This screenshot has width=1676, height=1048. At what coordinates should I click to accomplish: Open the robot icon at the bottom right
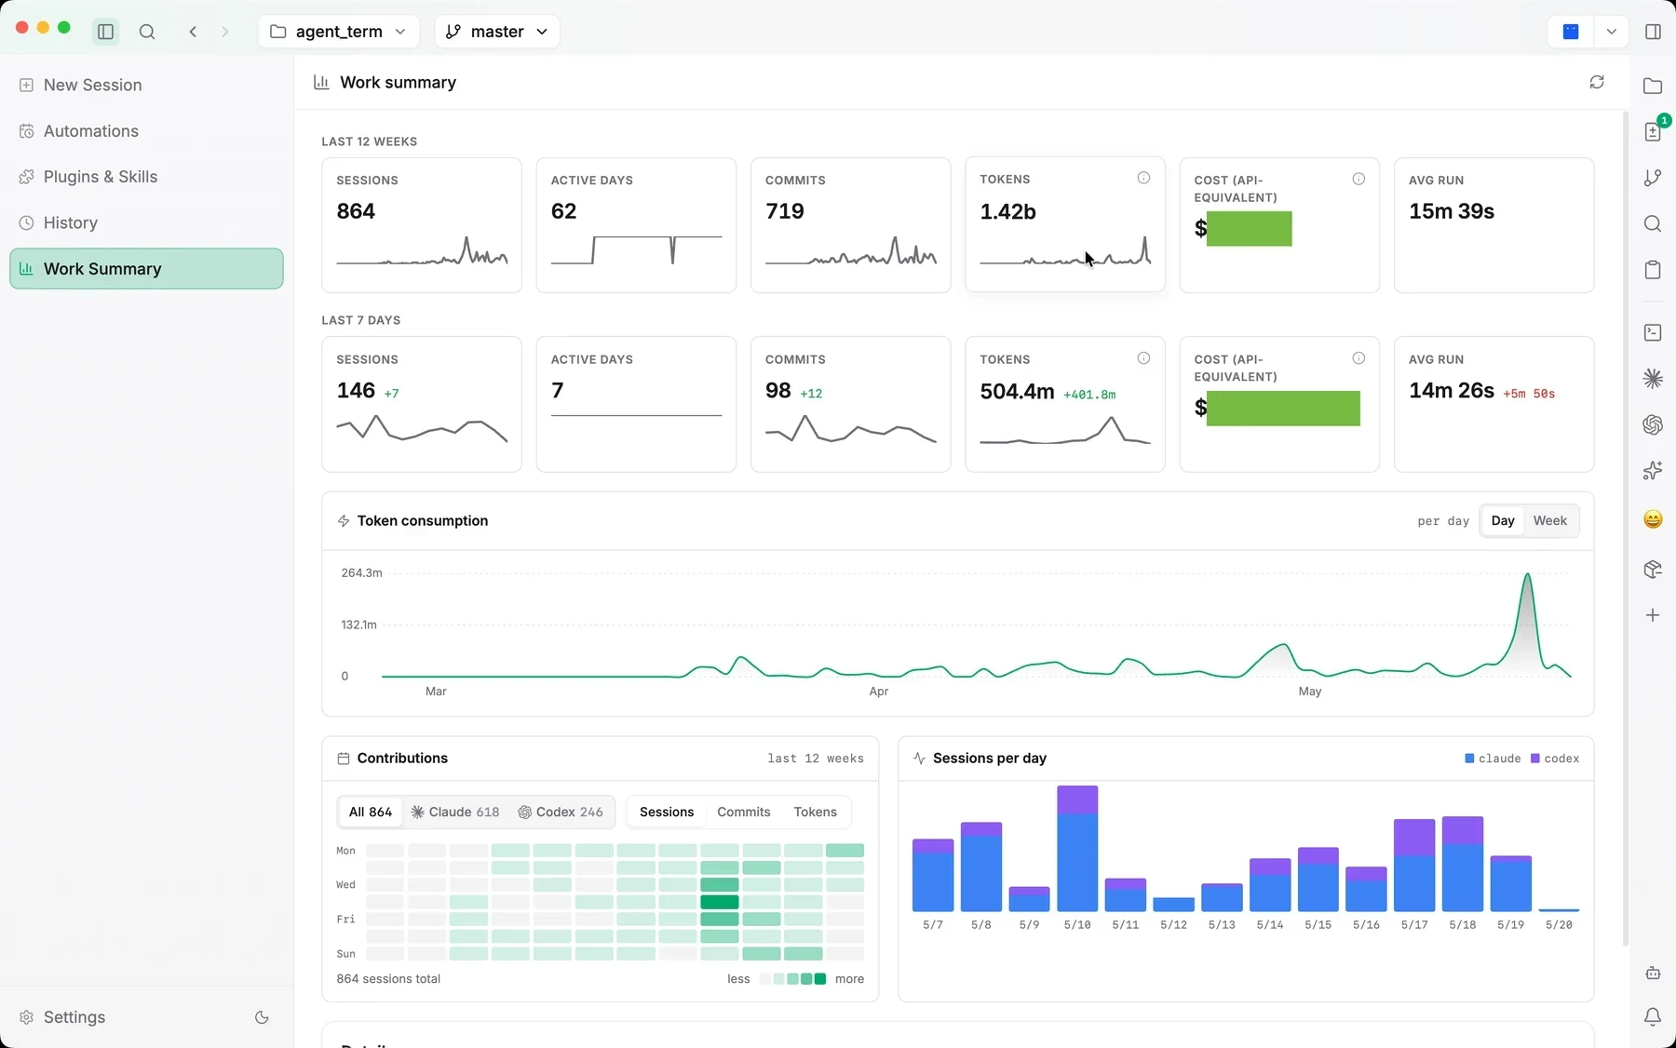tap(1653, 973)
